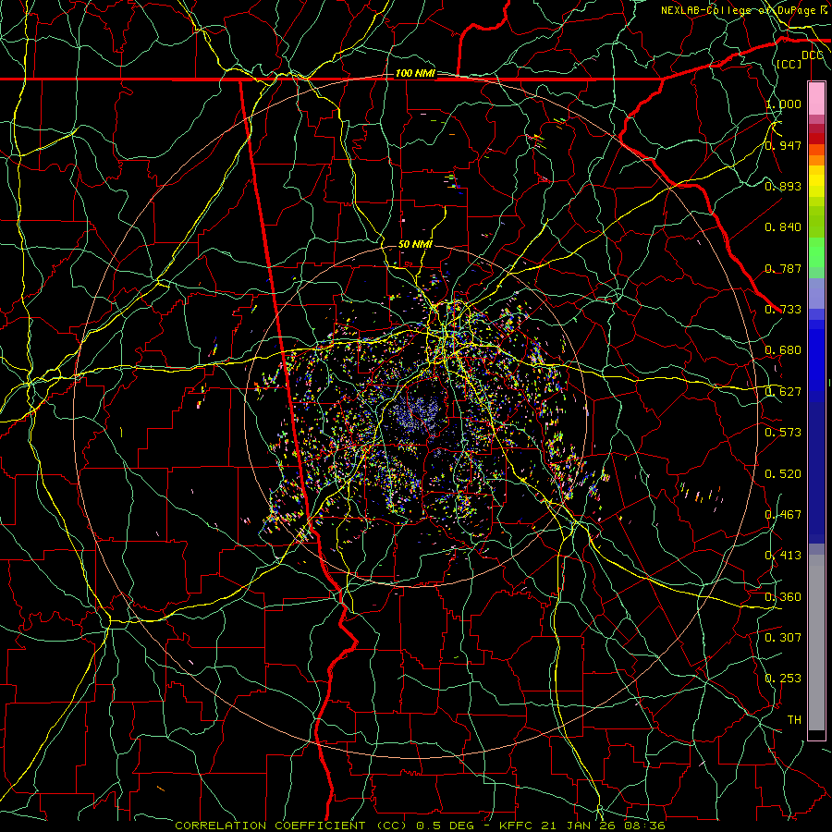Click the 0.787 legend value

(783, 268)
